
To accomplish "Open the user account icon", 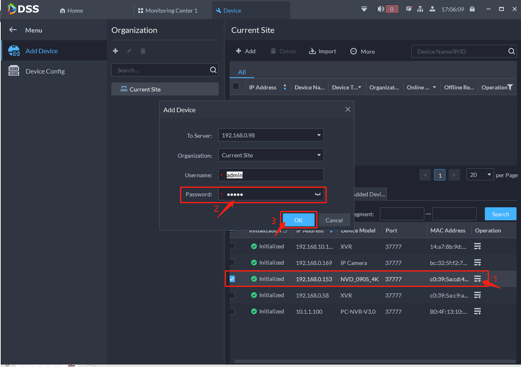I will 432,9.
